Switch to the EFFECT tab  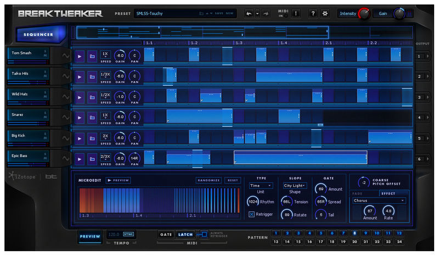389,193
